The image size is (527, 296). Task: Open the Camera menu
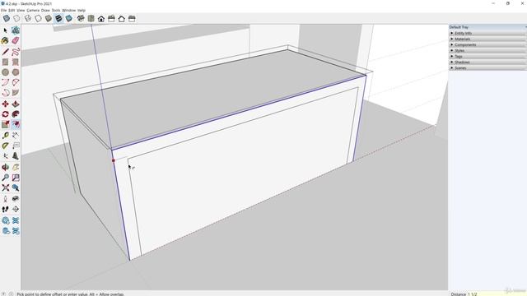[33, 11]
